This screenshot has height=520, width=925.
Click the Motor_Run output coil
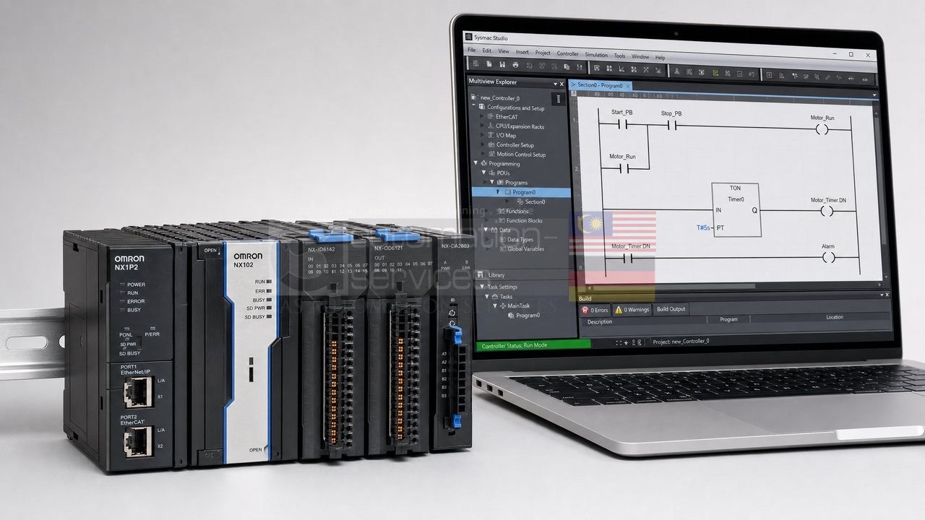(822, 129)
